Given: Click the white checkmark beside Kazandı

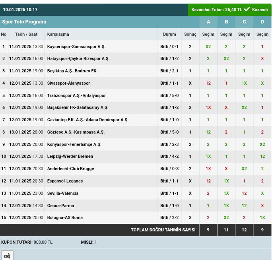Looking at the screenshot, I should [x=247, y=10].
